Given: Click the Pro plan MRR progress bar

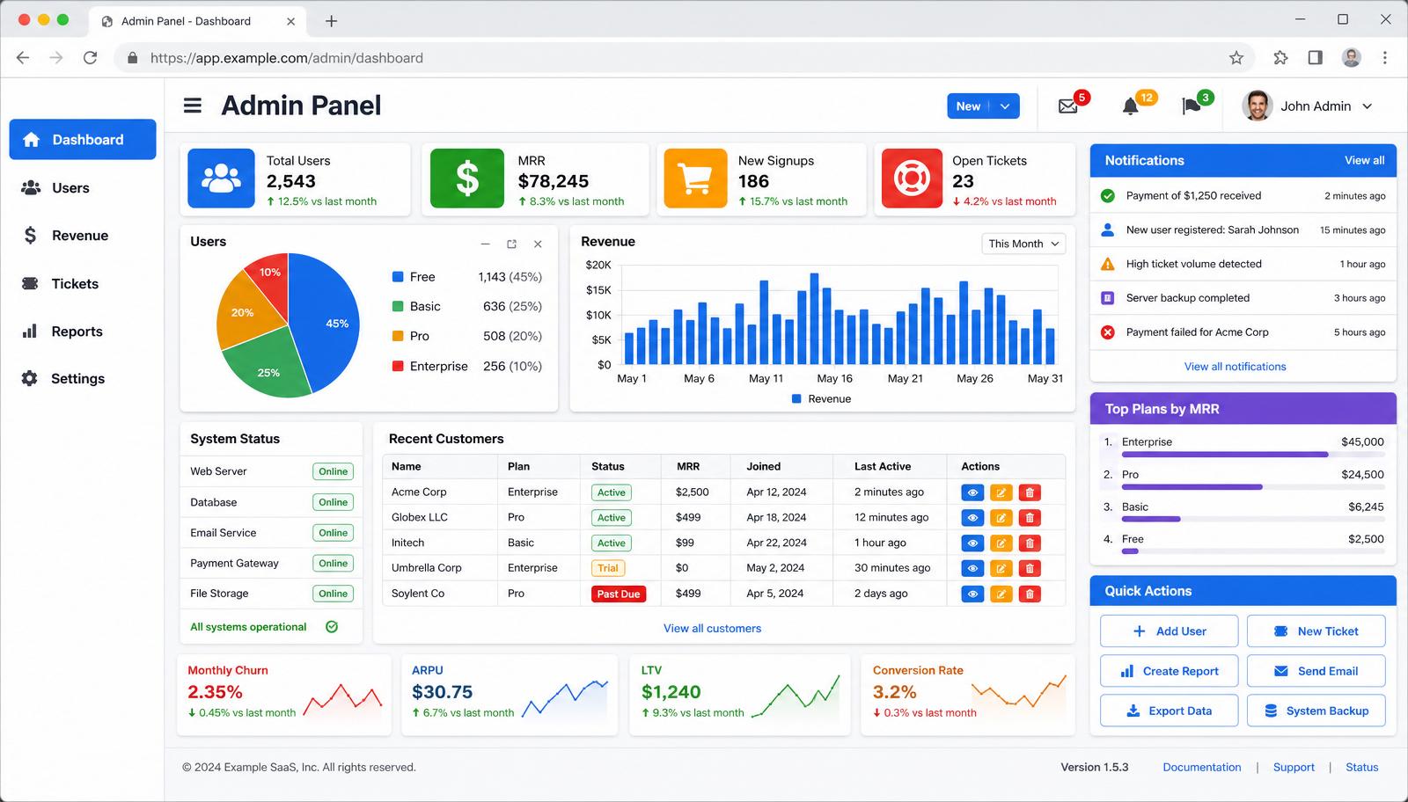Looking at the screenshot, I should (x=1253, y=487).
